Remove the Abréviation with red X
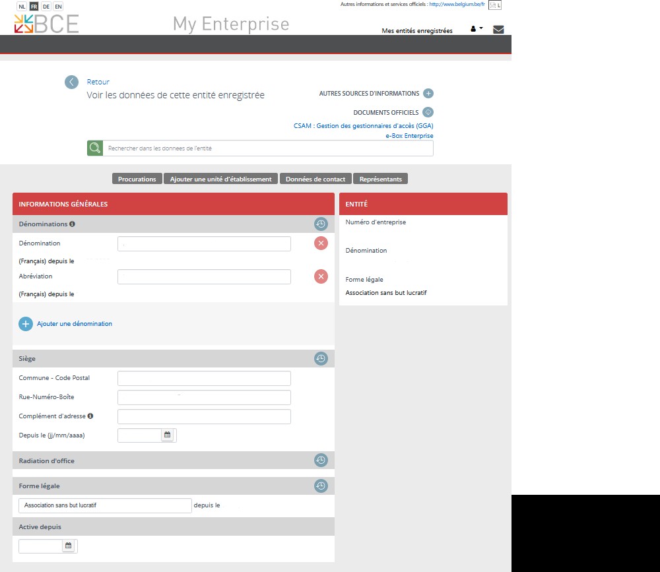Image resolution: width=660 pixels, height=572 pixels. click(321, 276)
